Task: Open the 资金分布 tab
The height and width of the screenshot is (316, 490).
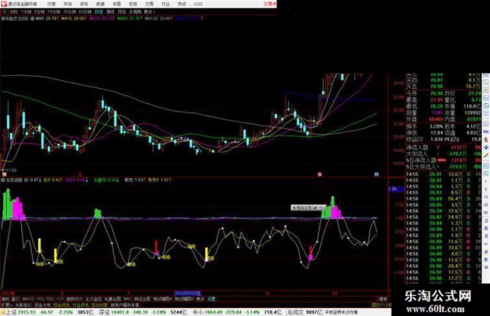Action: click(x=42, y=305)
